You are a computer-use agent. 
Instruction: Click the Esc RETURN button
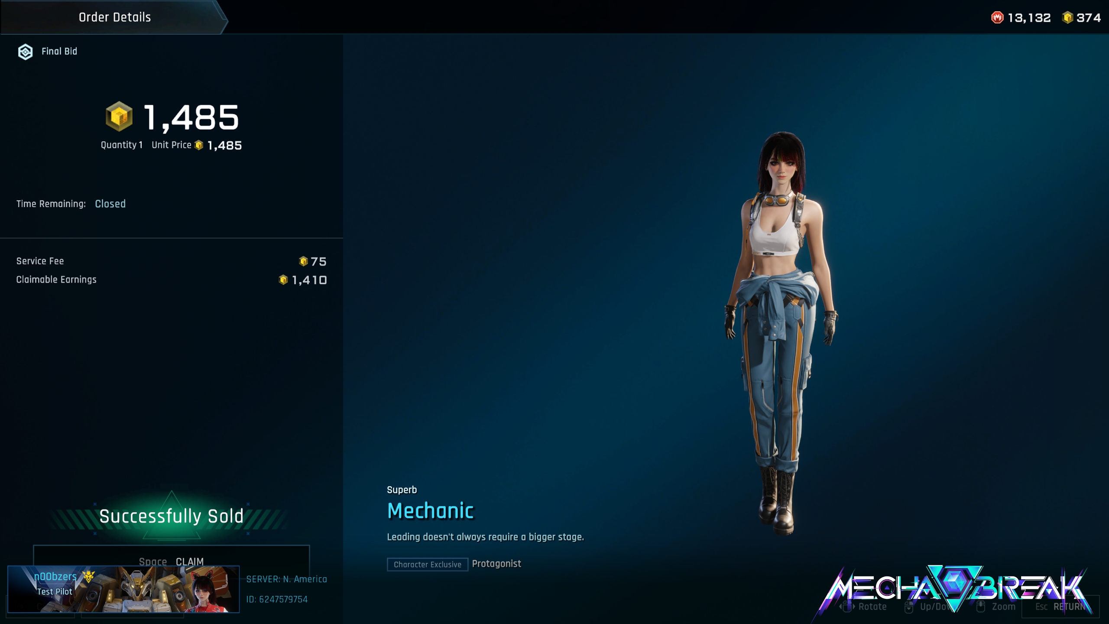pyautogui.click(x=1060, y=607)
